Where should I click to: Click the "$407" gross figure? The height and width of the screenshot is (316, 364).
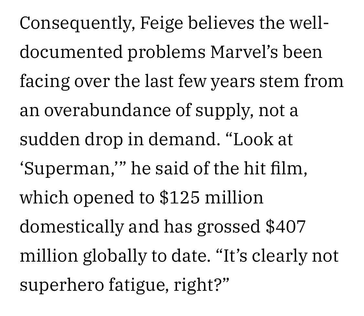pos(285,227)
